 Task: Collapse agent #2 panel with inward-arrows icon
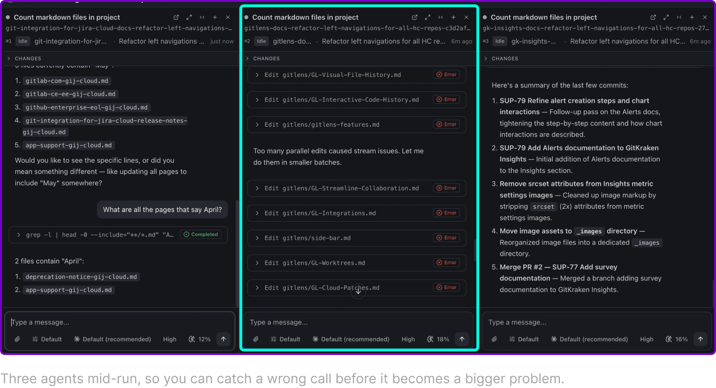pos(441,17)
